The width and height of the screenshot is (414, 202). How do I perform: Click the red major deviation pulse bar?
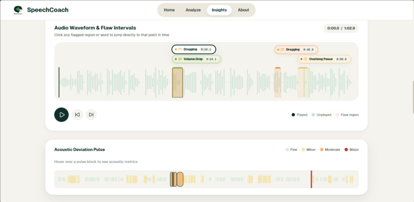click(x=311, y=179)
